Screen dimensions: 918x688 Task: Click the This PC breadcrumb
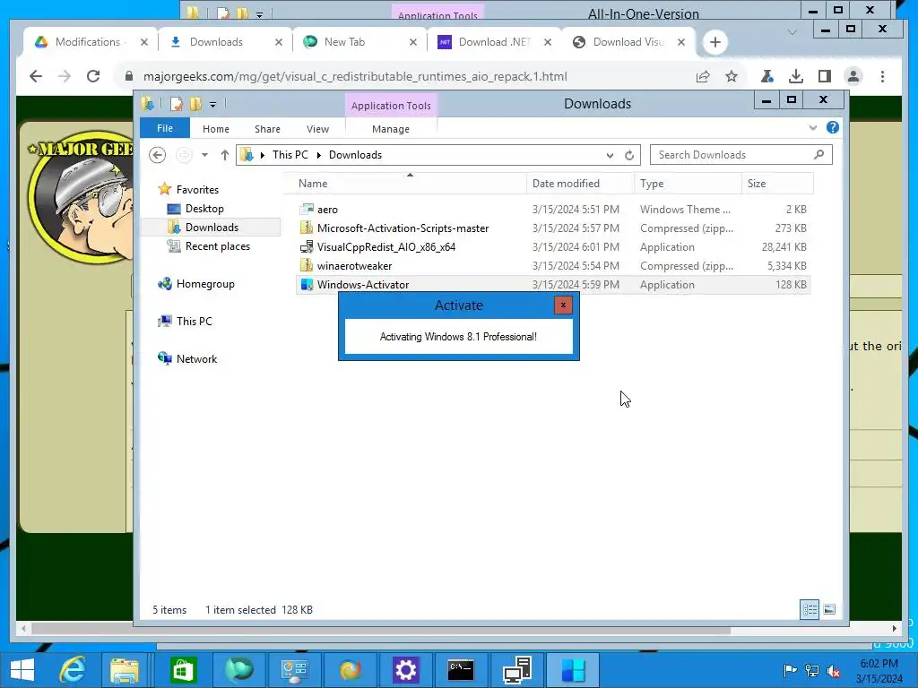[x=290, y=155]
